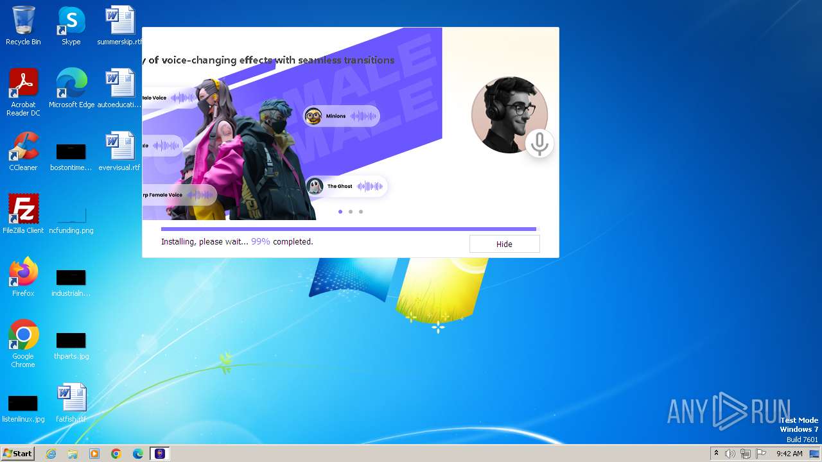Open Action Center flag icon

point(761,454)
